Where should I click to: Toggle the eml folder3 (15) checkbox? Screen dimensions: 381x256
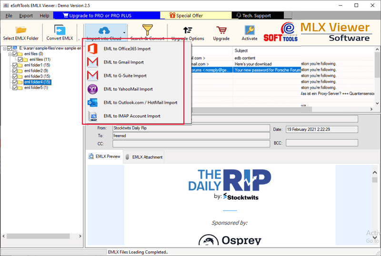tap(15, 76)
